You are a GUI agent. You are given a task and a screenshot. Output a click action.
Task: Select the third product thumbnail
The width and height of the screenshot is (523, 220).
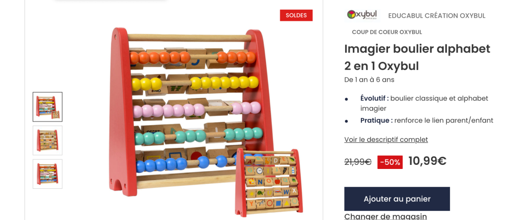click(48, 174)
